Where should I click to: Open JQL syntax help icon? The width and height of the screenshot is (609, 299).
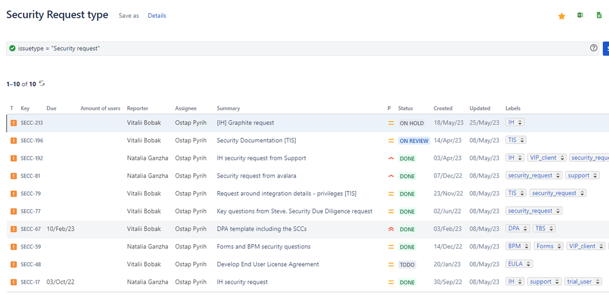coord(594,48)
